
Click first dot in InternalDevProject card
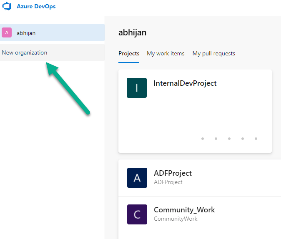pyautogui.click(x=203, y=139)
